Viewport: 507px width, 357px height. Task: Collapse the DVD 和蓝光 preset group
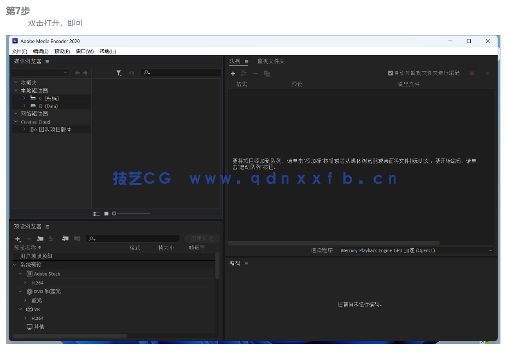(x=21, y=291)
